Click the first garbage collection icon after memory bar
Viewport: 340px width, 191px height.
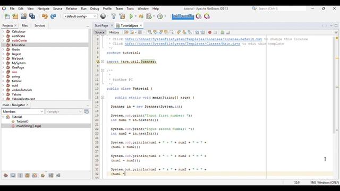(198, 16)
